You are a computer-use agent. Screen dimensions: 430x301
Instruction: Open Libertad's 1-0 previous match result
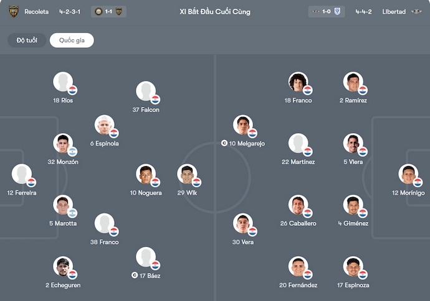(326, 11)
